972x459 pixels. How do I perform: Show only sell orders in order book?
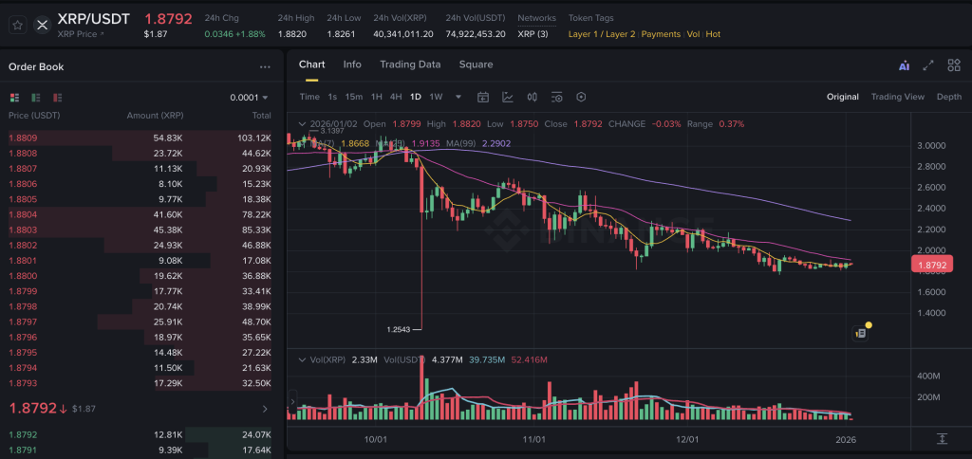point(58,97)
